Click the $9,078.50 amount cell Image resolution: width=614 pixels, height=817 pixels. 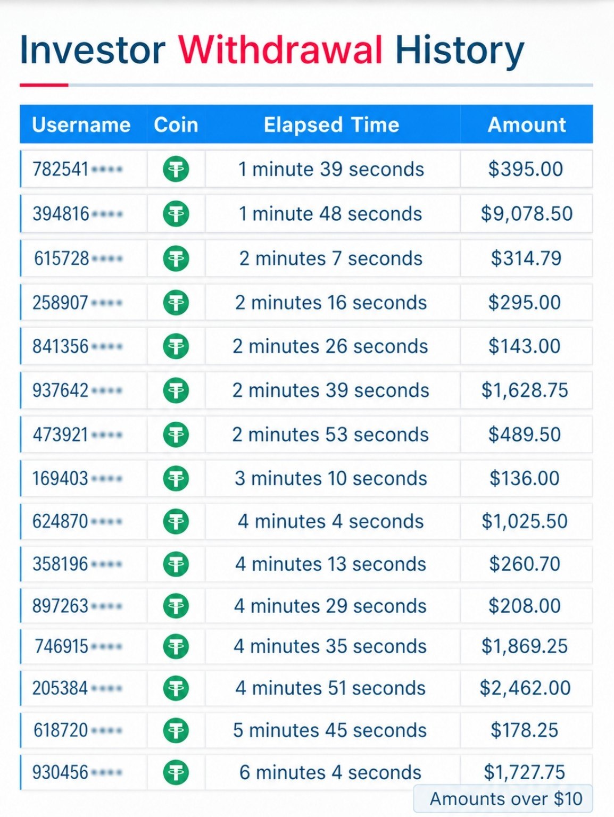pyautogui.click(x=527, y=214)
